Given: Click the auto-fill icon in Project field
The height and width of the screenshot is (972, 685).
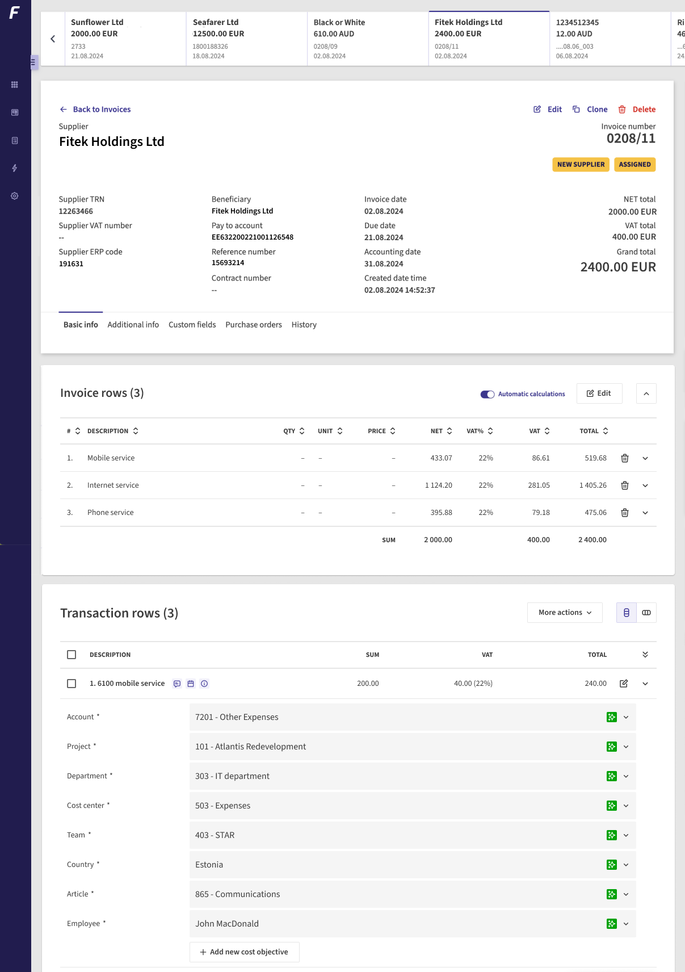Looking at the screenshot, I should pos(612,747).
